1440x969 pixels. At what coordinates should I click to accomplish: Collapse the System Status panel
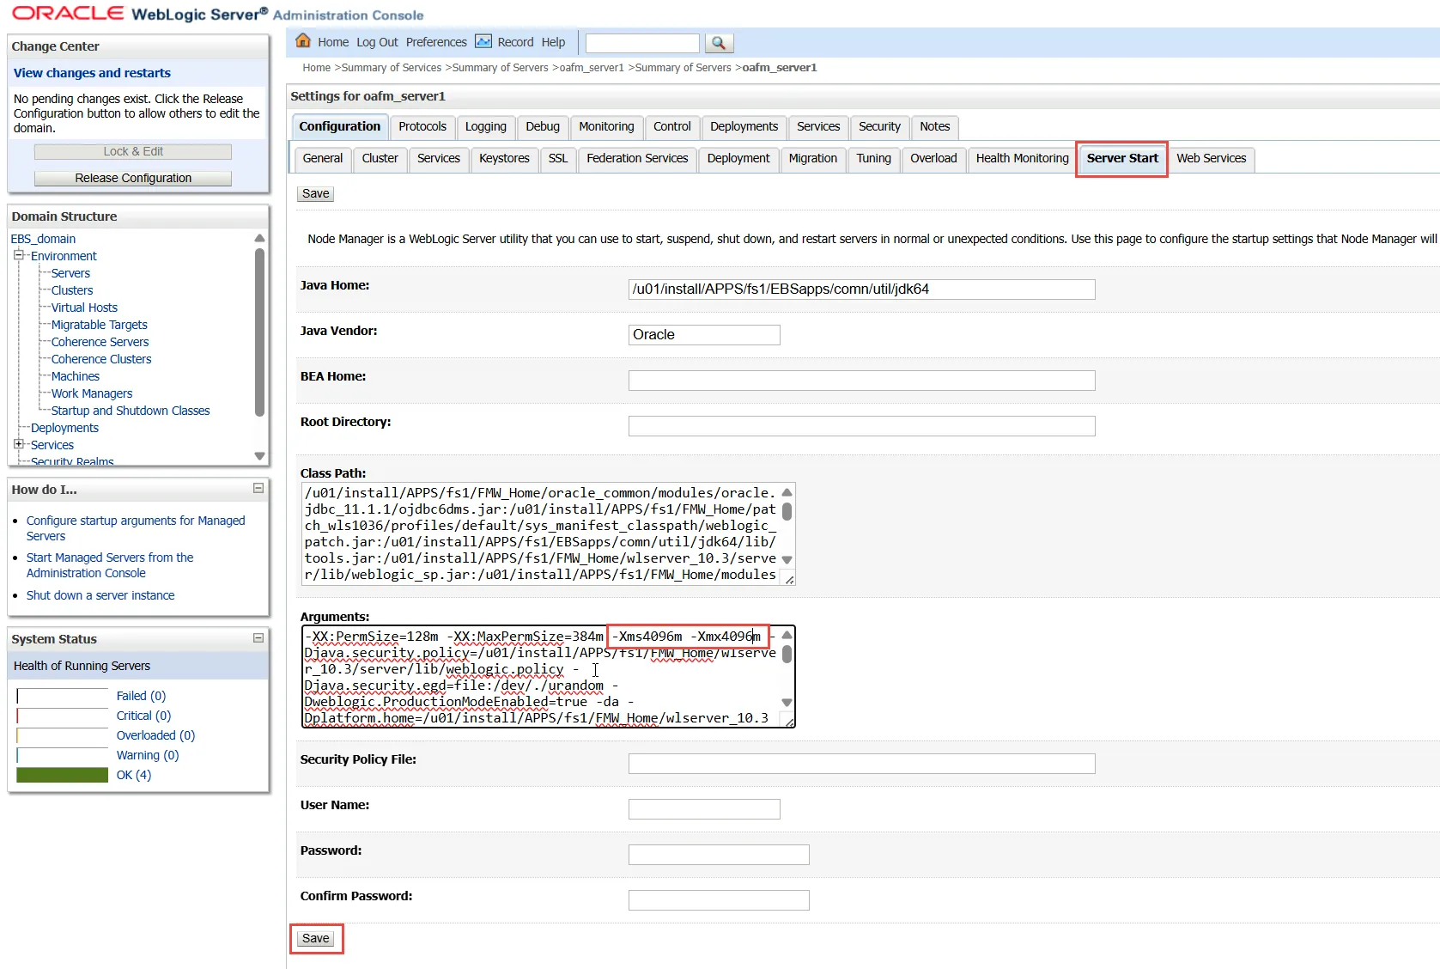[258, 638]
